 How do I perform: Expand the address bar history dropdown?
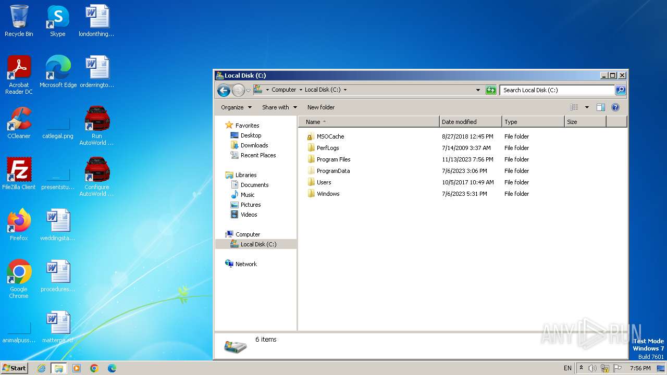(x=478, y=90)
